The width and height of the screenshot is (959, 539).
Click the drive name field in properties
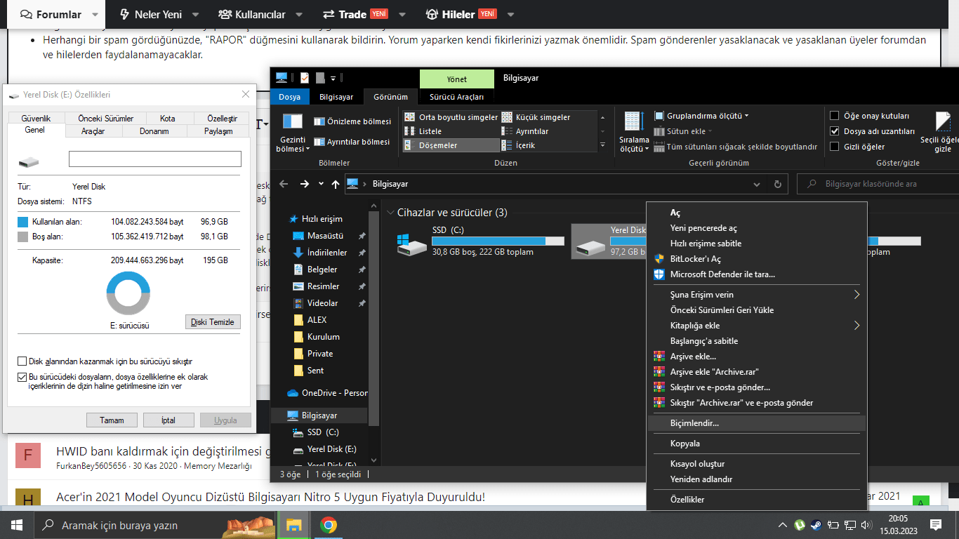(155, 159)
